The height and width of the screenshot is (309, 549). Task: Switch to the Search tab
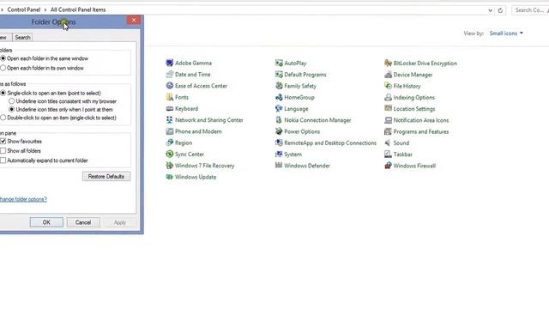[22, 37]
